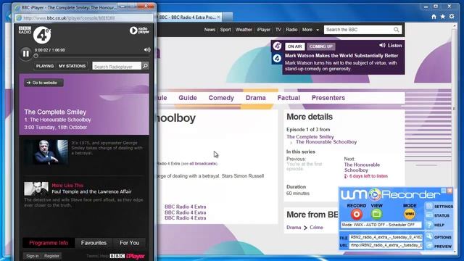Click PREVIEW in WM Recorder
The width and height of the screenshot is (464, 261).
(439, 246)
